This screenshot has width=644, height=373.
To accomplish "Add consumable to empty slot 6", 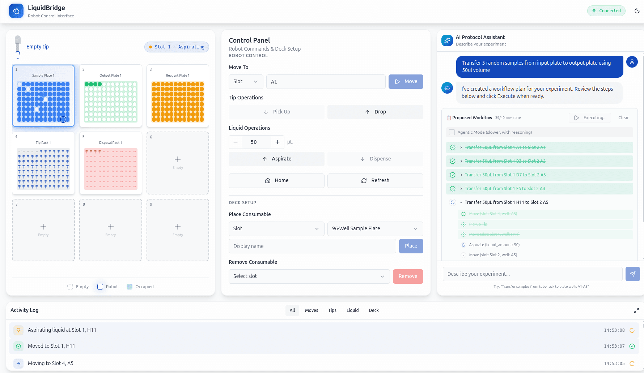I will point(178,163).
